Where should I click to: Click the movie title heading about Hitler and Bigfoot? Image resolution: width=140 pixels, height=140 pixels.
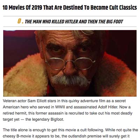74,22
